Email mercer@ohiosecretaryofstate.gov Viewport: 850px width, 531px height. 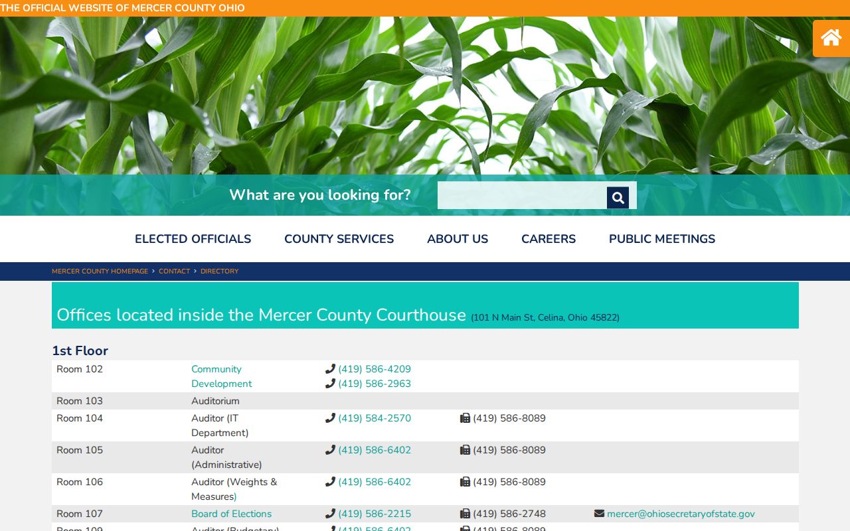coord(681,514)
